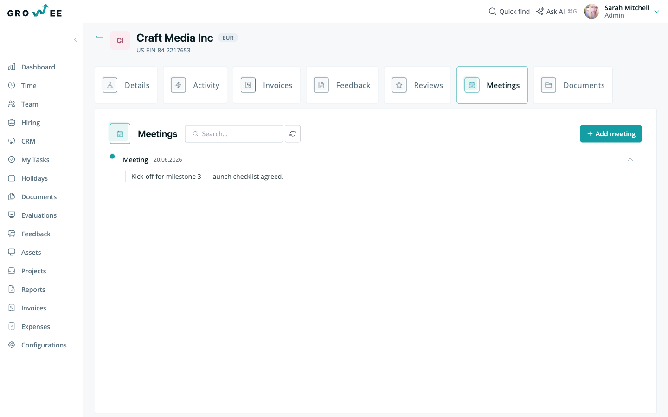
Task: Open Hiring in the sidebar
Action: pos(31,123)
